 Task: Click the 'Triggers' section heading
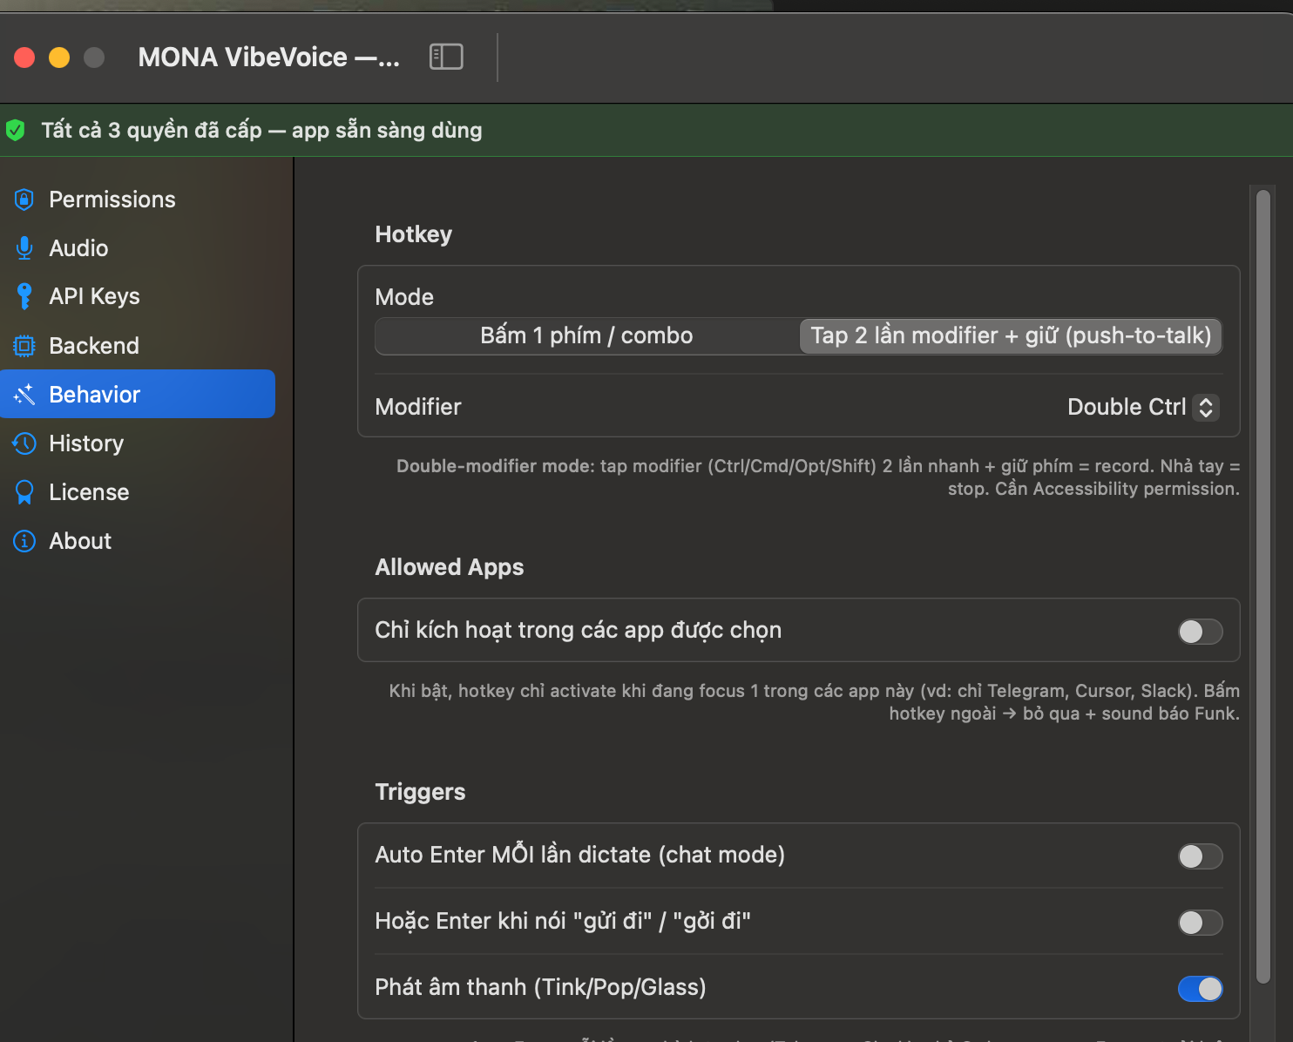click(x=420, y=792)
